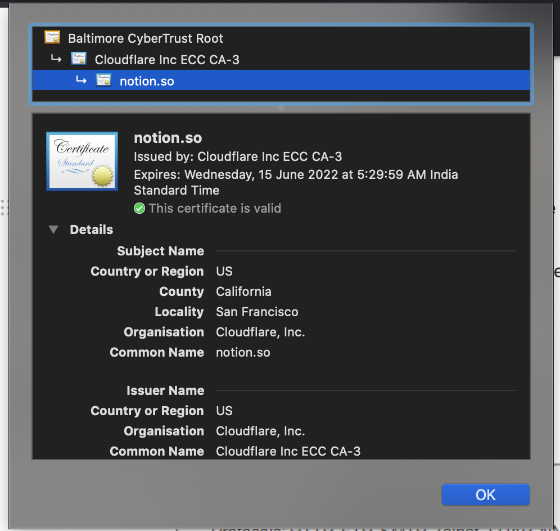This screenshot has width=560, height=531.
Task: Click issuer Country or Region value US
Action: click(224, 411)
